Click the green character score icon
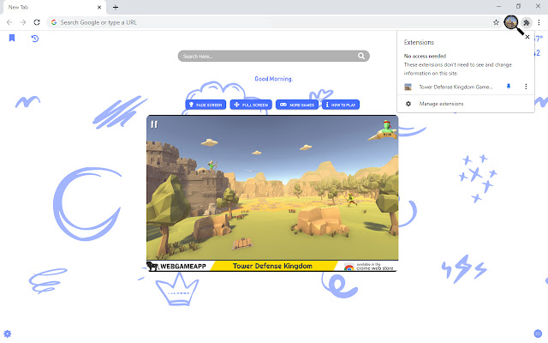Screen dimensions: 548x343 point(385,129)
